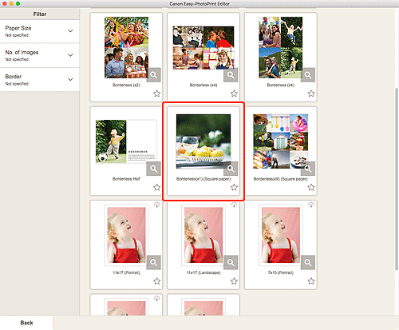Click magnifier on Borderless(x1) (Square paper)
Screen dimensions: 399x330
tap(231, 169)
